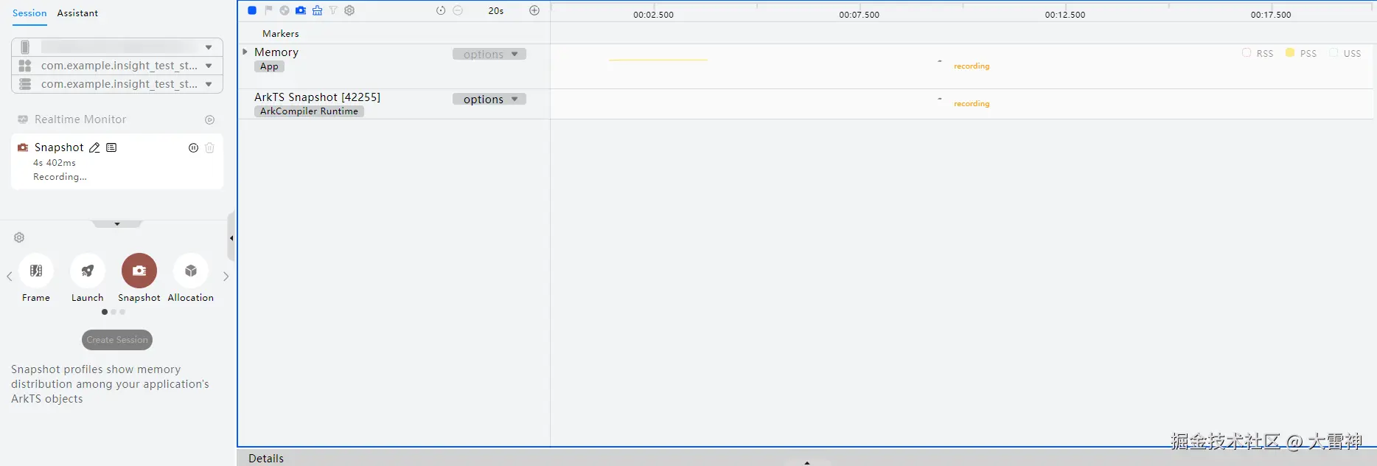Go to the next template page arrow
The image size is (1377, 466).
226,277
